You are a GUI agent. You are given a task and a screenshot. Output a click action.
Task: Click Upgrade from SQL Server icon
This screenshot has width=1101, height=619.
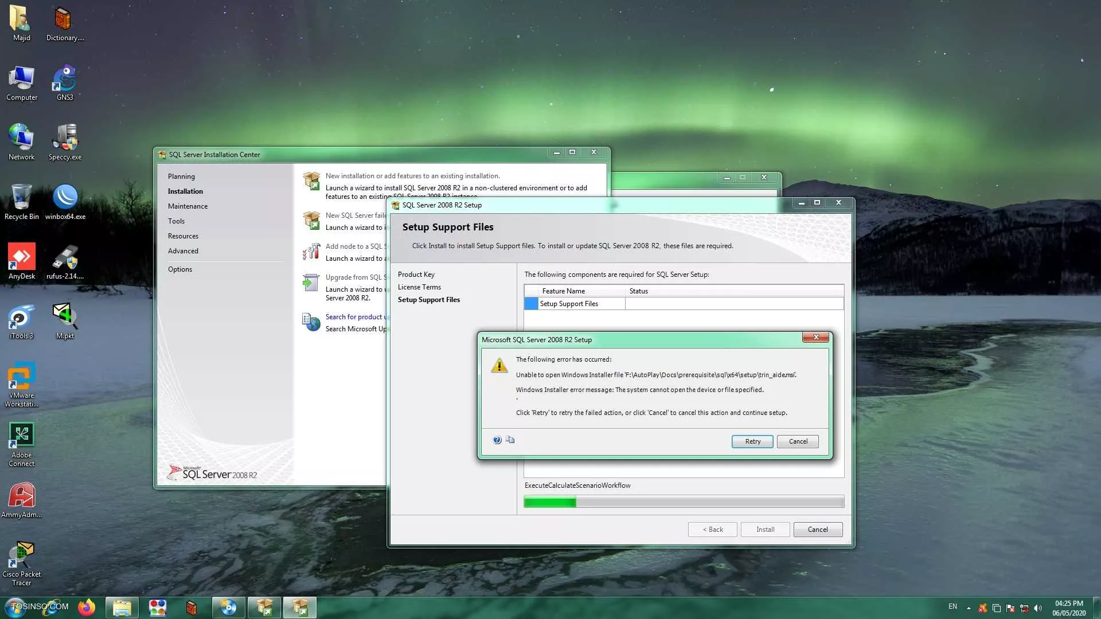(x=311, y=283)
